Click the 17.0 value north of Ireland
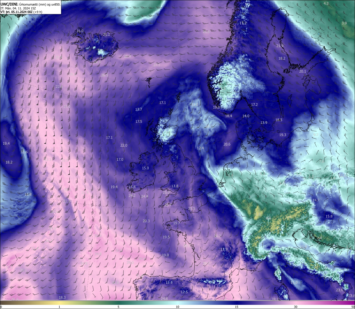This screenshot has height=309, width=355. pos(120,159)
